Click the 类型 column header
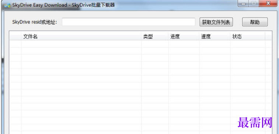The height and width of the screenshot is (134, 279). [155, 36]
